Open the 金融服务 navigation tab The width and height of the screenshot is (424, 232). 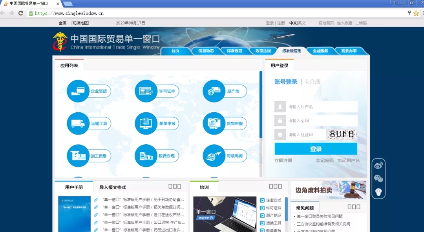click(x=320, y=51)
